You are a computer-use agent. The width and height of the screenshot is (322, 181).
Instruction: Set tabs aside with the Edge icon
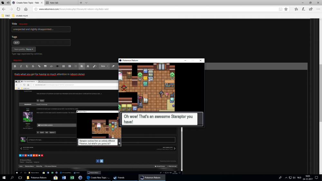coord(8,3)
